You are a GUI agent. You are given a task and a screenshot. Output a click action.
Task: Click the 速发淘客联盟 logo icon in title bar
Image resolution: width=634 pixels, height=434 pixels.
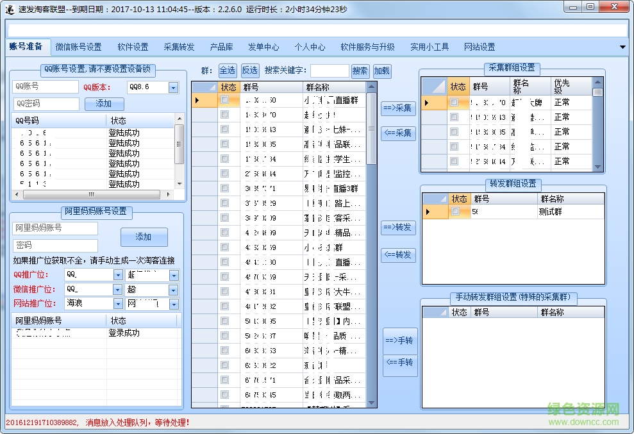point(9,8)
